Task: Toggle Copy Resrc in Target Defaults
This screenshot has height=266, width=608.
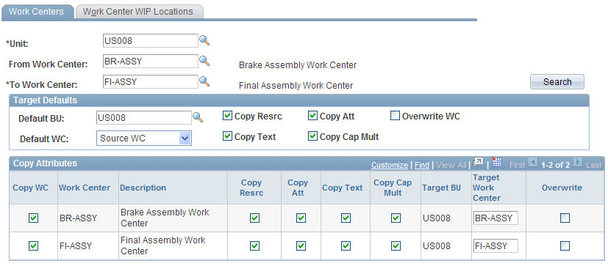Action: pyautogui.click(x=228, y=116)
